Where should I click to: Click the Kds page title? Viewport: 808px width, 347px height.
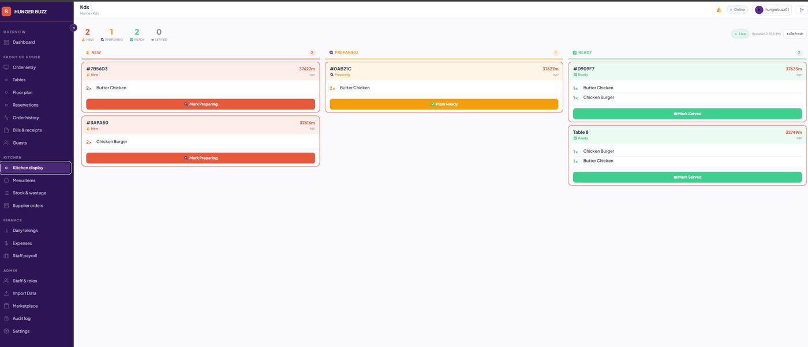pos(84,7)
